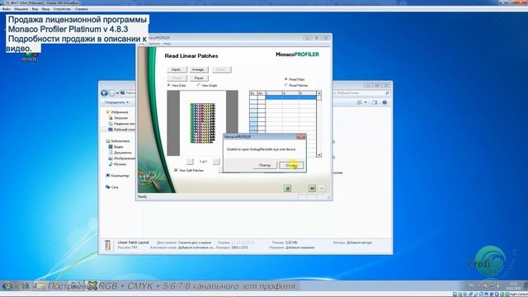
Task: Open the Вид menu in VirtualBox
Action: coord(35,9)
